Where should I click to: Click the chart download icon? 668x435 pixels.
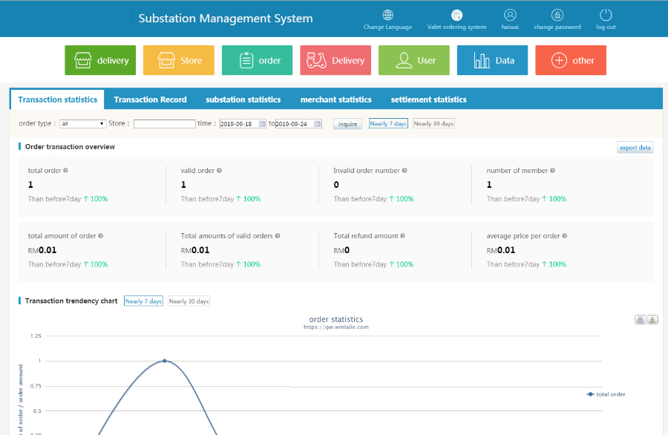tap(652, 320)
